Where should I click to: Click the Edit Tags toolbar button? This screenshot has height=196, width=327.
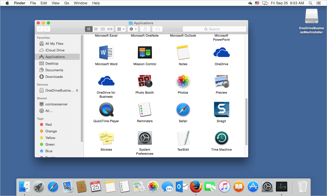(x=157, y=29)
